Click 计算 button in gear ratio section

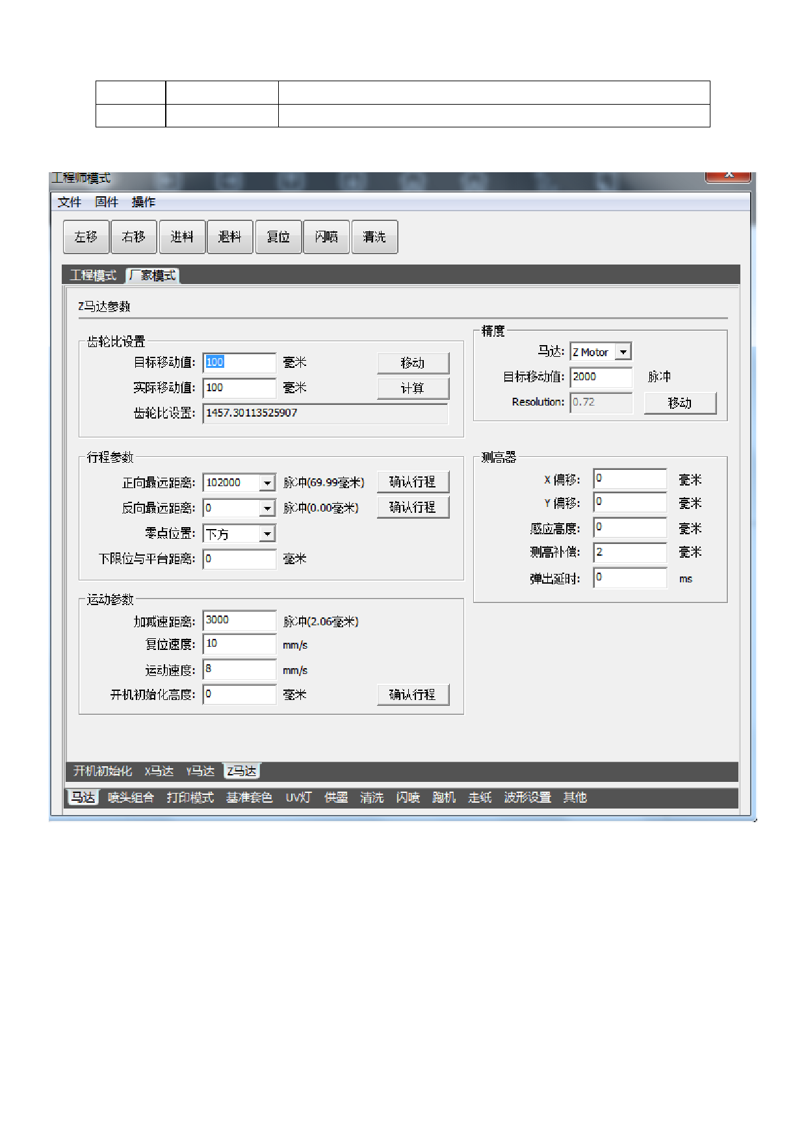pos(413,389)
